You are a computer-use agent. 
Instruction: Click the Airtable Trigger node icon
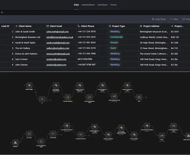tap(29, 86)
